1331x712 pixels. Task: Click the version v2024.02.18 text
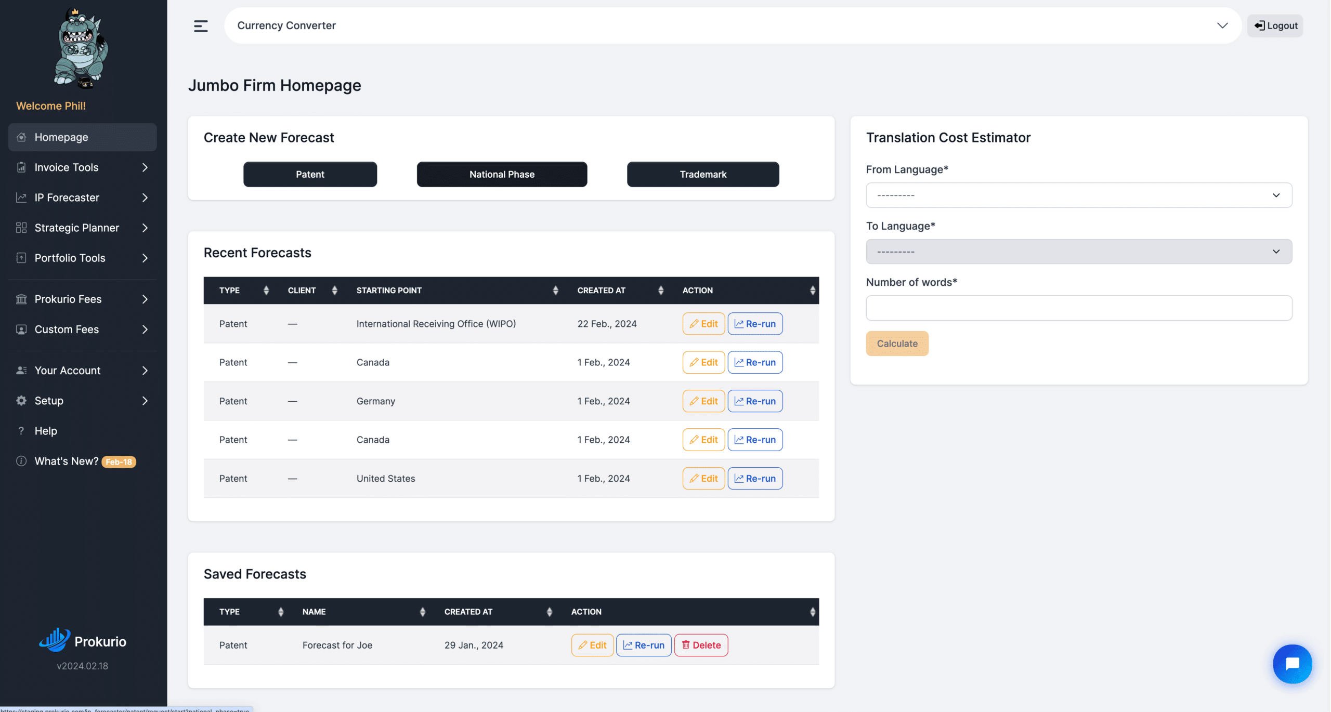[83, 666]
